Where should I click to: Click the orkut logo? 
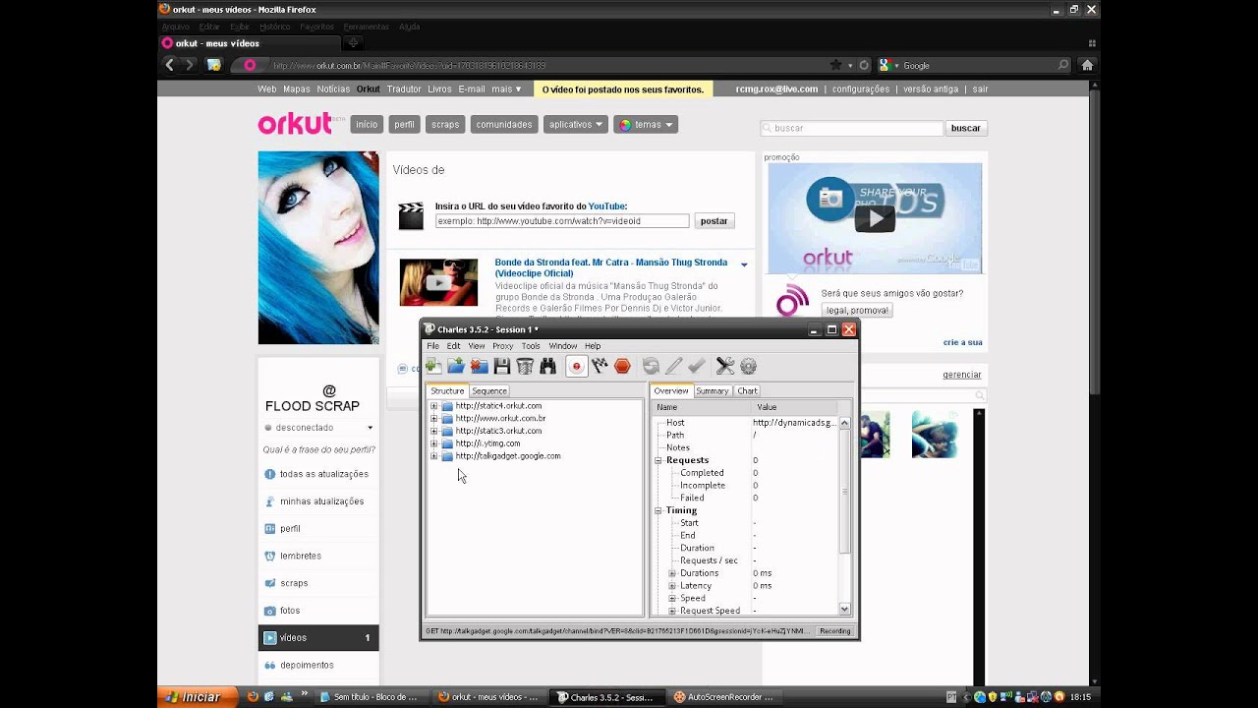coord(296,124)
